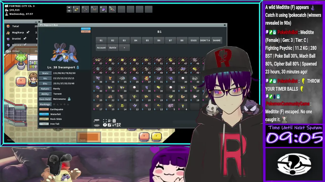Click the Other row in counter panel

tap(22, 51)
